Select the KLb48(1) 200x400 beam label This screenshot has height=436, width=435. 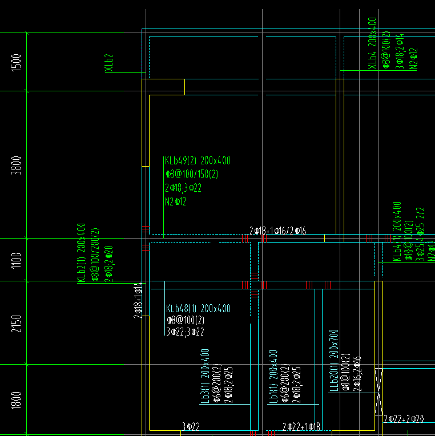tap(198, 308)
